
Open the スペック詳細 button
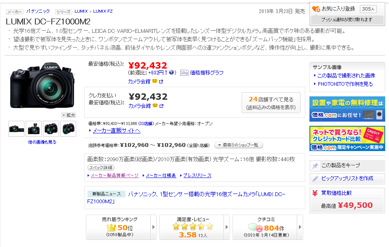coord(101,167)
